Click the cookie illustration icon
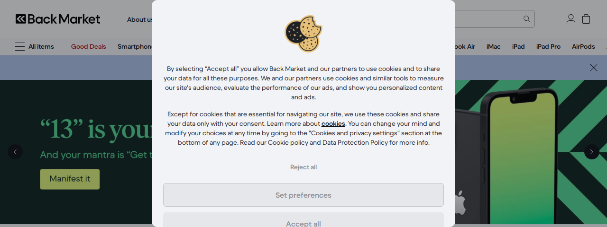This screenshot has width=607, height=227. click(303, 34)
